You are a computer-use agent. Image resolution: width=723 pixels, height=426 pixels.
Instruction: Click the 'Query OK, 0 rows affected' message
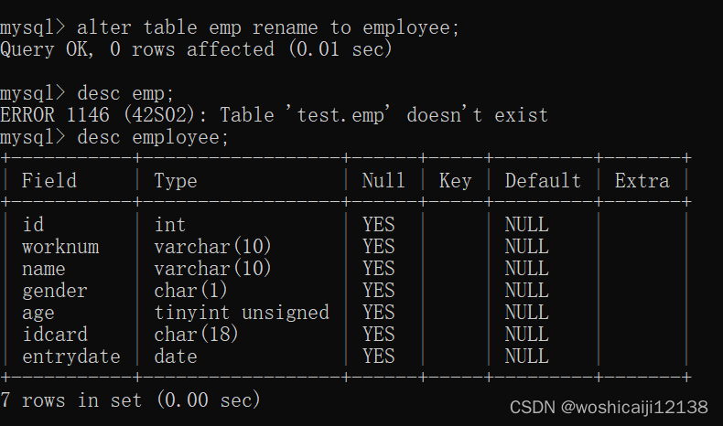point(196,49)
